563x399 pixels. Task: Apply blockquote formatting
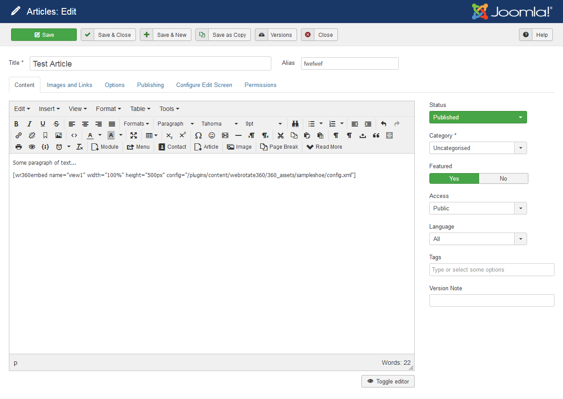[376, 135]
